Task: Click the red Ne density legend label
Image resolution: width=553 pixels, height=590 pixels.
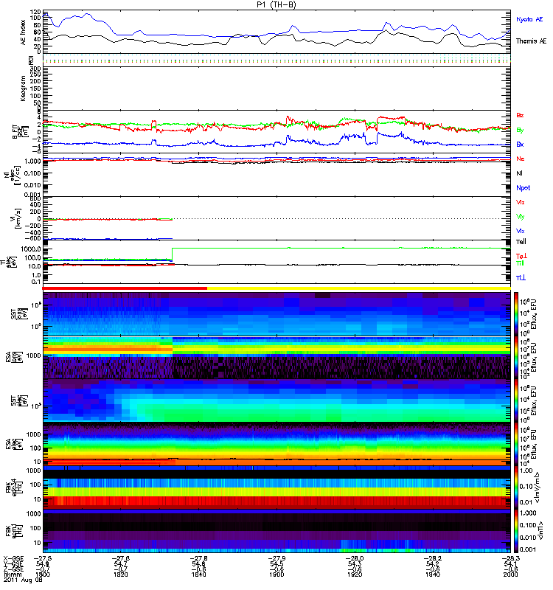Action: click(521, 159)
